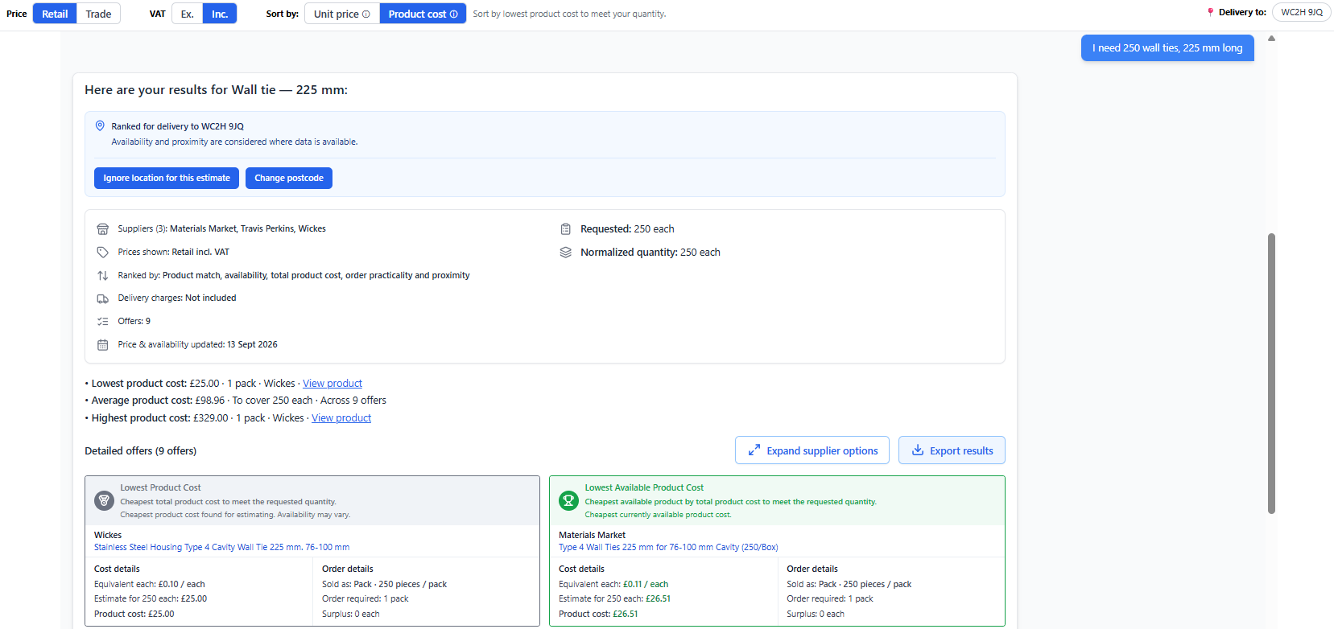Set VAT to Ex.
1334x629 pixels.
(187, 14)
